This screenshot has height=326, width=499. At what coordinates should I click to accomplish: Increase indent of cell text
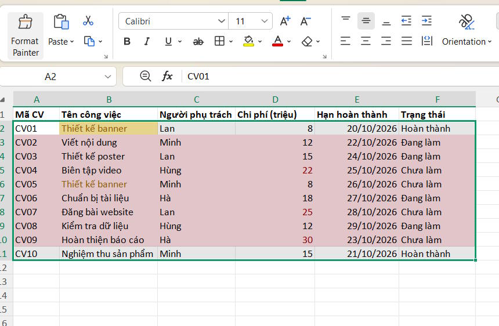[426, 21]
